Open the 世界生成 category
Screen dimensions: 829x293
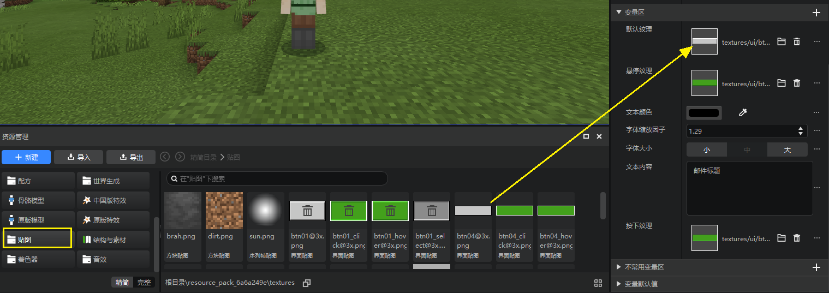pyautogui.click(x=114, y=181)
